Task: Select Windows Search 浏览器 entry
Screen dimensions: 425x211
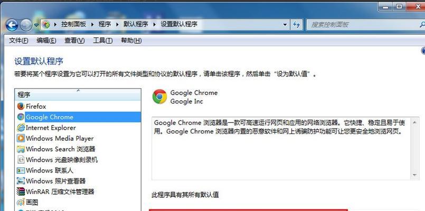Action: (78, 149)
